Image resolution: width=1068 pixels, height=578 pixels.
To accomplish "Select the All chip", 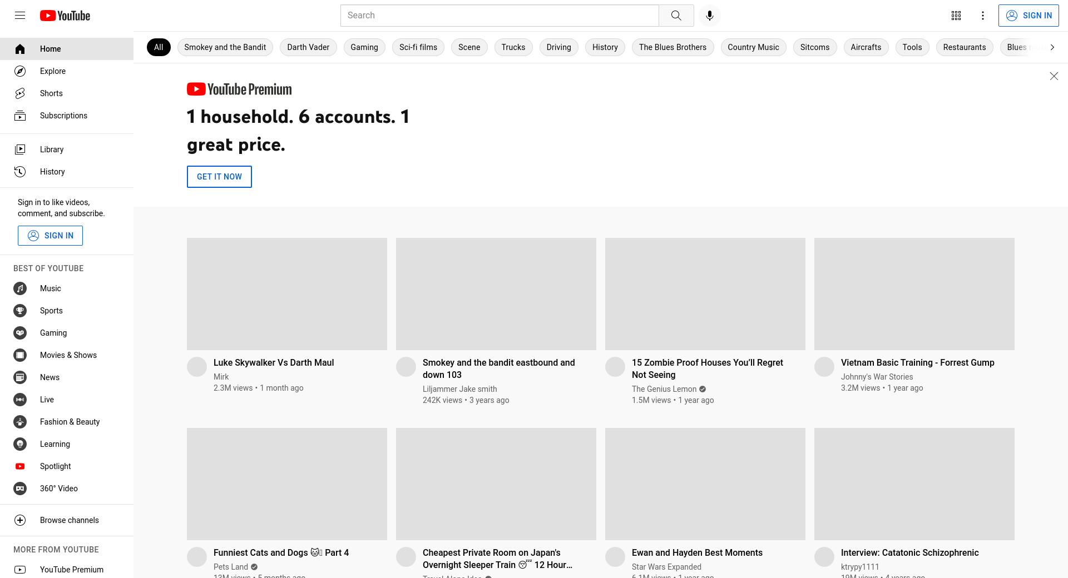I will tap(159, 47).
